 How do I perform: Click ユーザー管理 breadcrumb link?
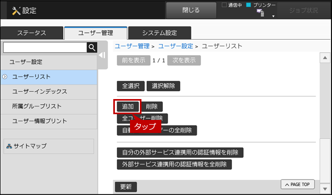coord(132,46)
